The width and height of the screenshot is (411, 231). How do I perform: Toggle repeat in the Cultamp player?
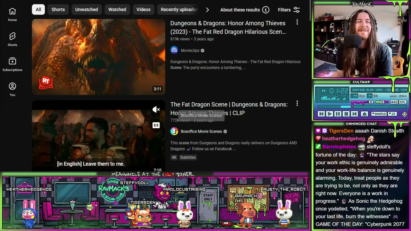(x=392, y=114)
